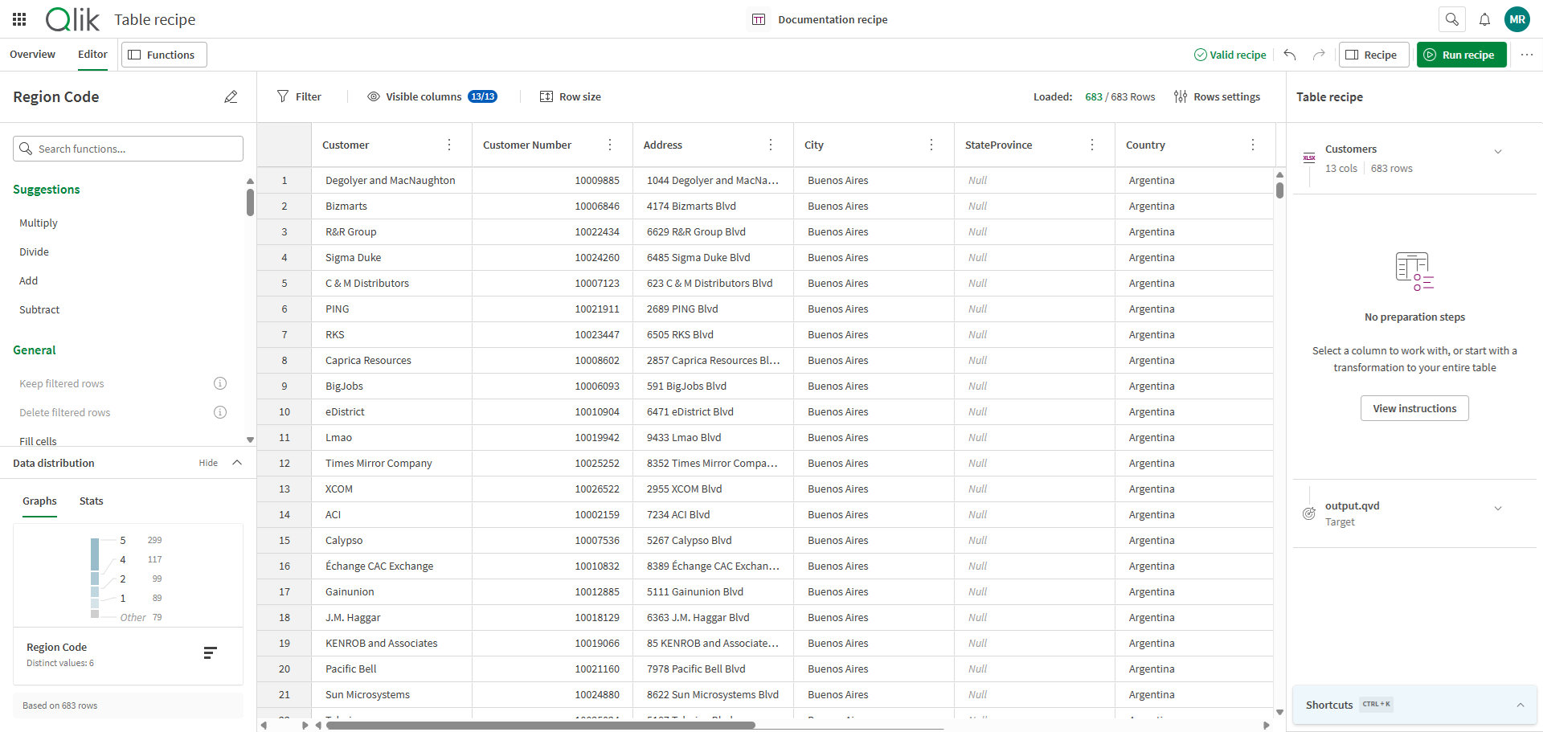The width and height of the screenshot is (1543, 732).
Task: Expand the output.qvd target
Action: (x=1497, y=508)
